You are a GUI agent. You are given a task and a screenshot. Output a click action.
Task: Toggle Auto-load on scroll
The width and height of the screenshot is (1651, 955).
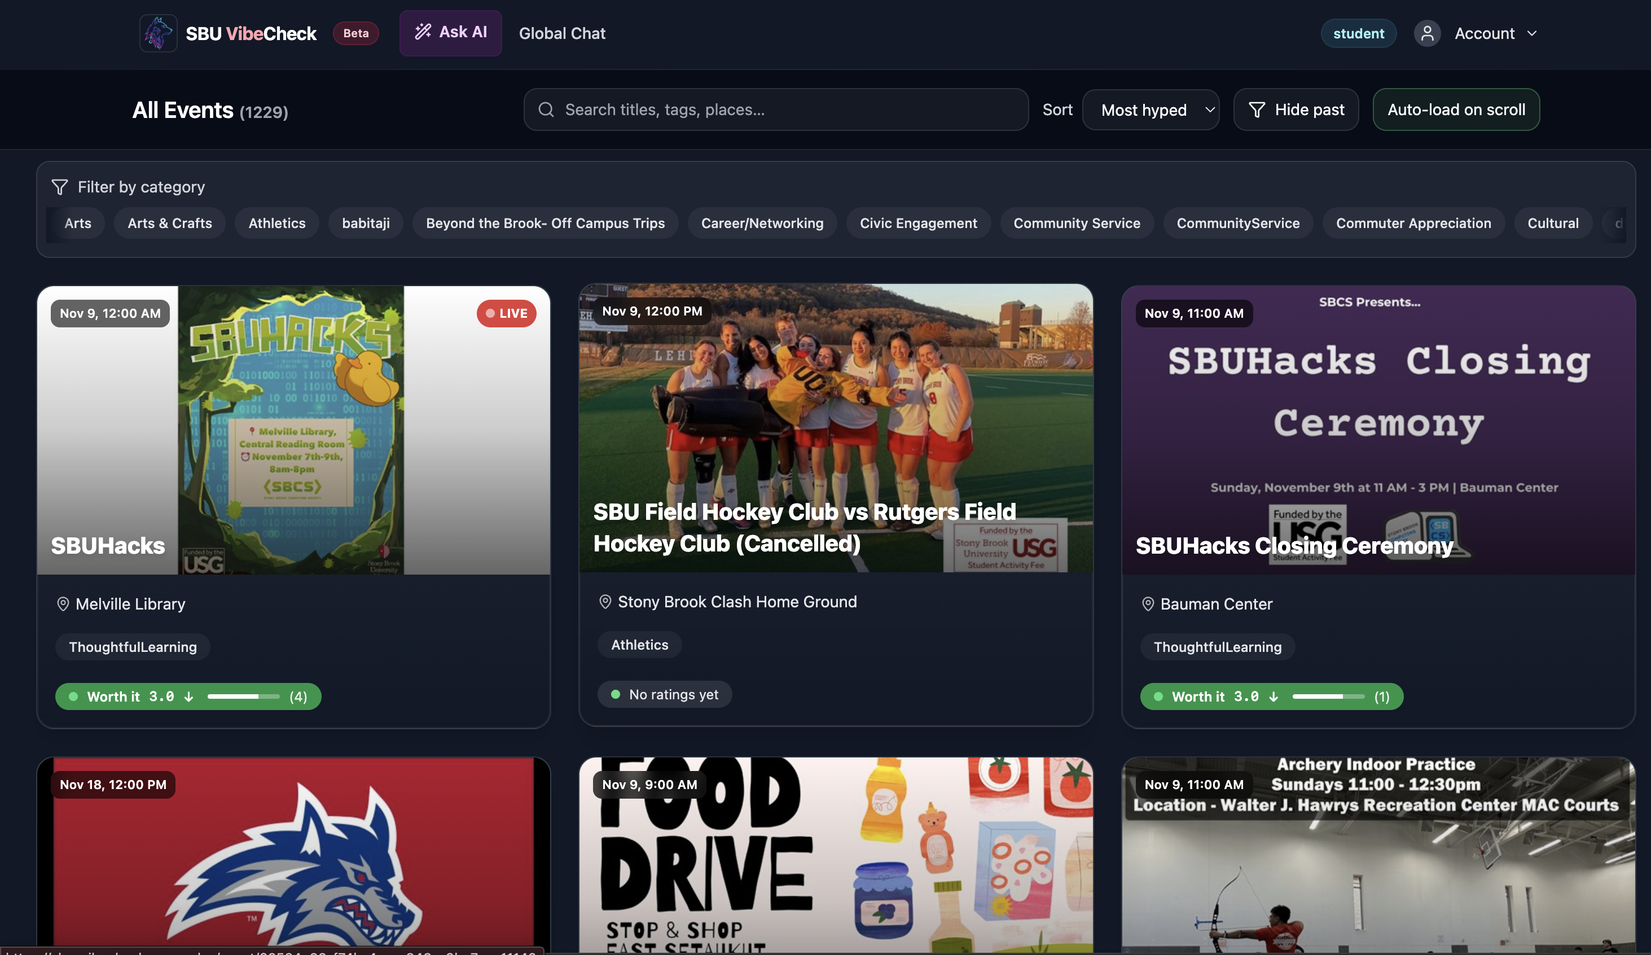[1456, 109]
